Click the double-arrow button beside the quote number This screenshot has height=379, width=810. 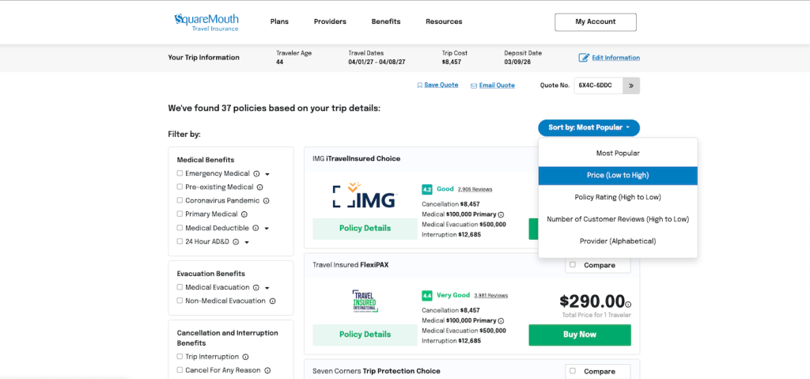tap(631, 85)
